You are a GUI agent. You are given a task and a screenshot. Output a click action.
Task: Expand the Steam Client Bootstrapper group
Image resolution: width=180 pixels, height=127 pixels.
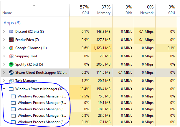click(x=4, y=73)
